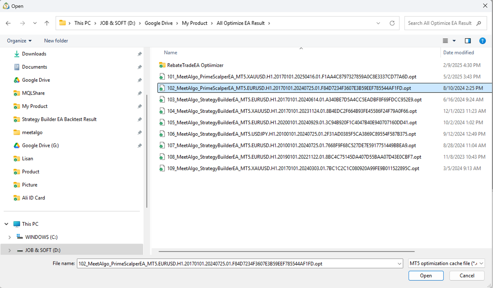Open the Organize menu
The height and width of the screenshot is (288, 493).
coord(19,41)
